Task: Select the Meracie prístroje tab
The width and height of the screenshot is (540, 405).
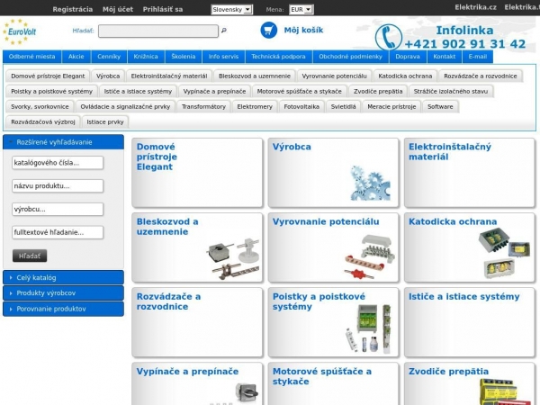Action: click(391, 107)
